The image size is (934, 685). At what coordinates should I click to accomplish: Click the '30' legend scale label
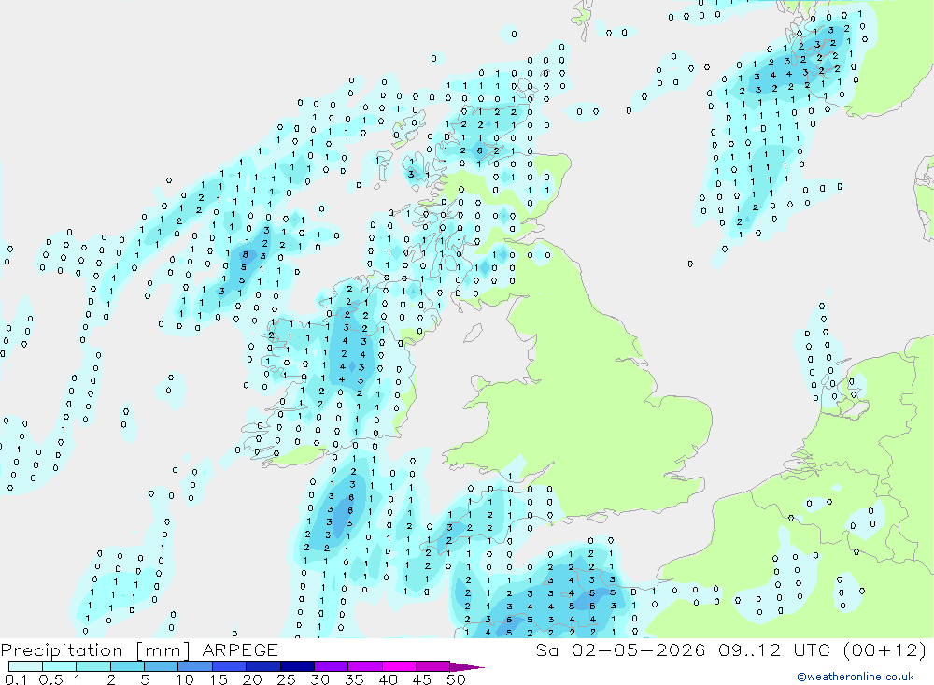click(x=319, y=679)
